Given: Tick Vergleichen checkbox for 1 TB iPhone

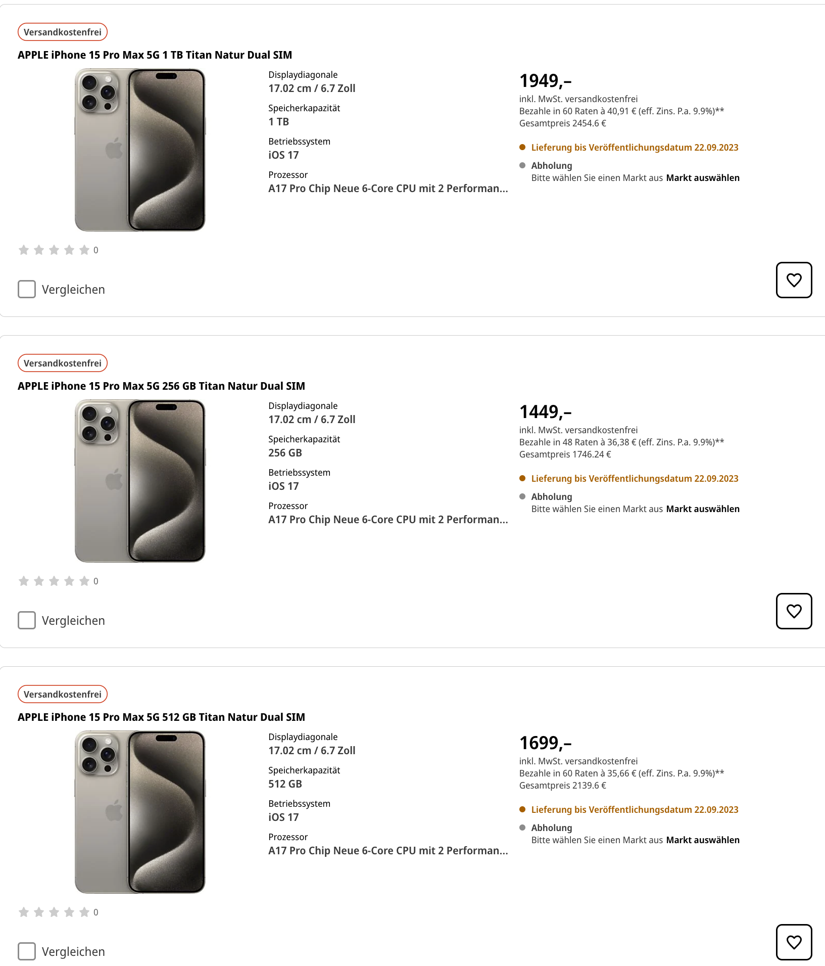Looking at the screenshot, I should pos(27,289).
